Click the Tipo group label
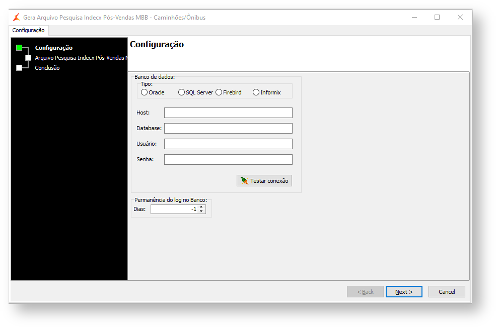 (x=147, y=84)
